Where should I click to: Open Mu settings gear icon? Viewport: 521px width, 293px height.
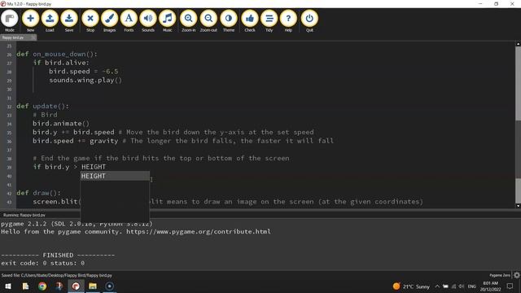(x=517, y=275)
